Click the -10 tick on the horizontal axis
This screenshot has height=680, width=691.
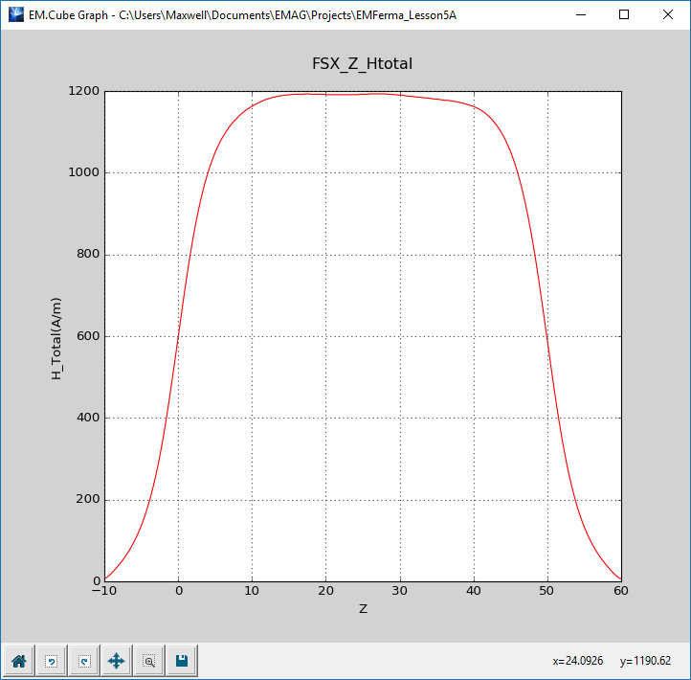tap(104, 594)
